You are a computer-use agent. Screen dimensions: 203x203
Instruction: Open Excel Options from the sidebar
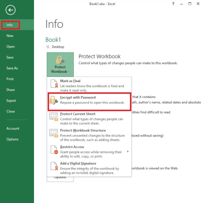[x=12, y=139]
